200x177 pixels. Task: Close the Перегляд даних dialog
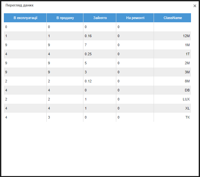(195, 6)
